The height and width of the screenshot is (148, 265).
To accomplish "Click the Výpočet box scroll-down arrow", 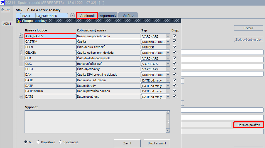I will coord(168,130).
